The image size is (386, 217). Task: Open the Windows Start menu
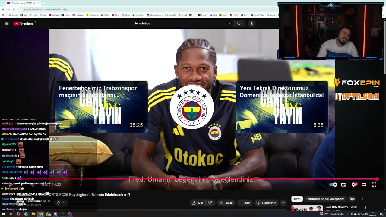tap(4, 214)
